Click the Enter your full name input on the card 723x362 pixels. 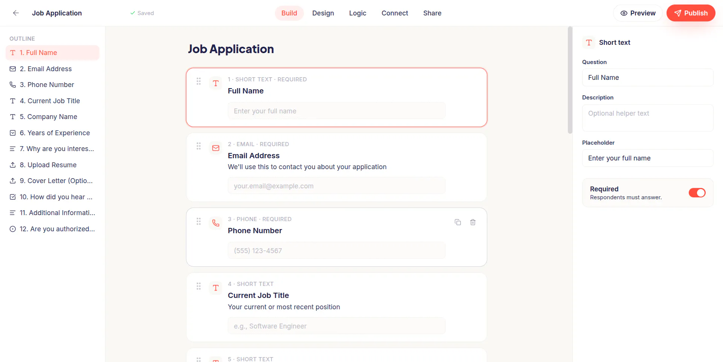tap(337, 111)
